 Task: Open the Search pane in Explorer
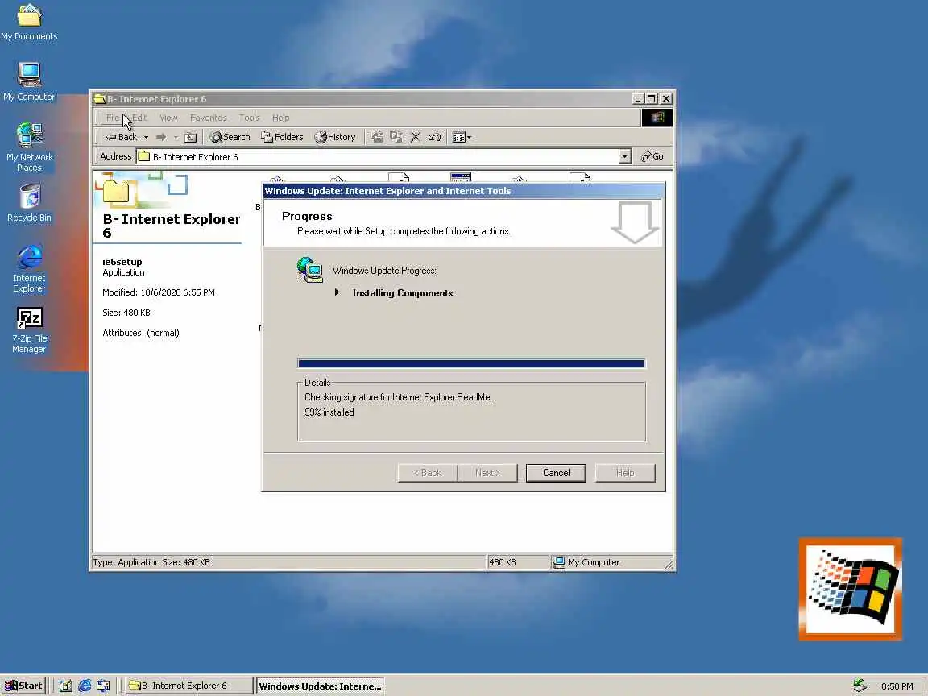(x=230, y=137)
